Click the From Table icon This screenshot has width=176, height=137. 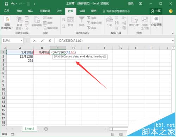[x=27, y=23]
